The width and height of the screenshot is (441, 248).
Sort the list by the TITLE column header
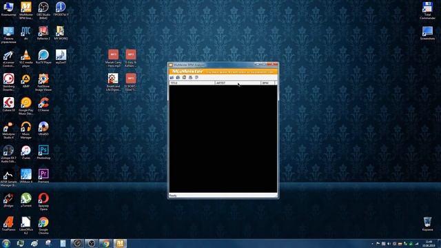[x=192, y=83]
